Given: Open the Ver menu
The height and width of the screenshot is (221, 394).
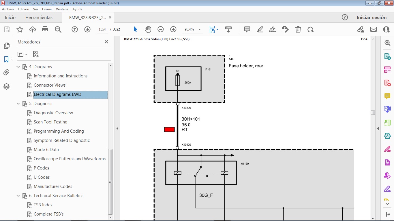Looking at the screenshot, I should [36, 9].
